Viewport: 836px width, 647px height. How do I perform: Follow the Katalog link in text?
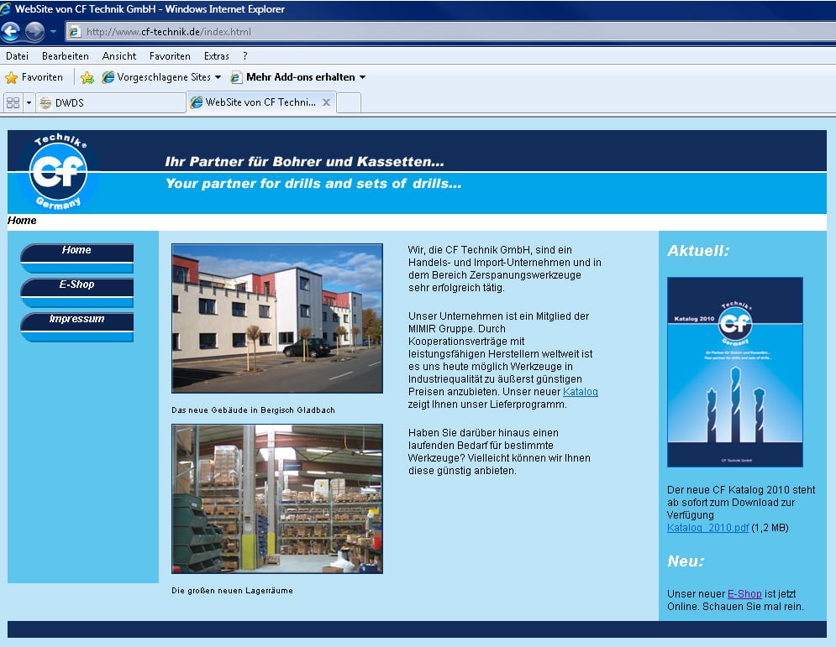(x=580, y=392)
